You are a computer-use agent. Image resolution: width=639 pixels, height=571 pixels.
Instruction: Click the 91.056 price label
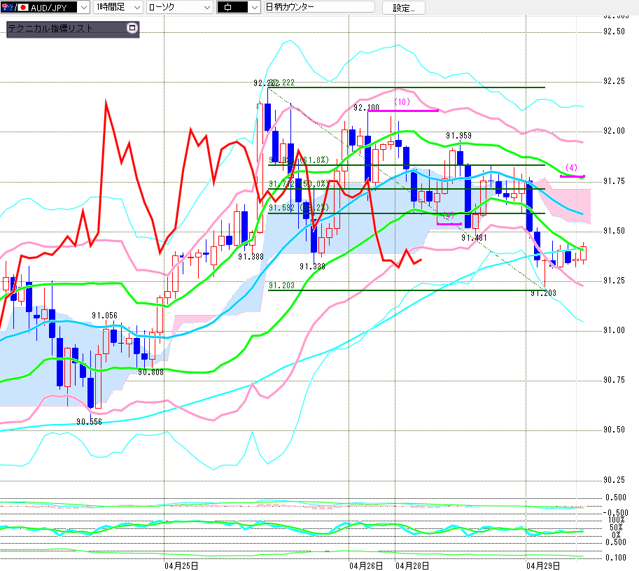pyautogui.click(x=104, y=316)
